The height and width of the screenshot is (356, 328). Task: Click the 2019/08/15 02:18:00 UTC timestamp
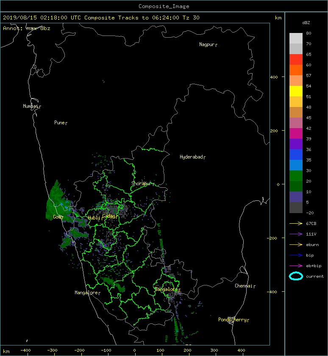point(42,18)
